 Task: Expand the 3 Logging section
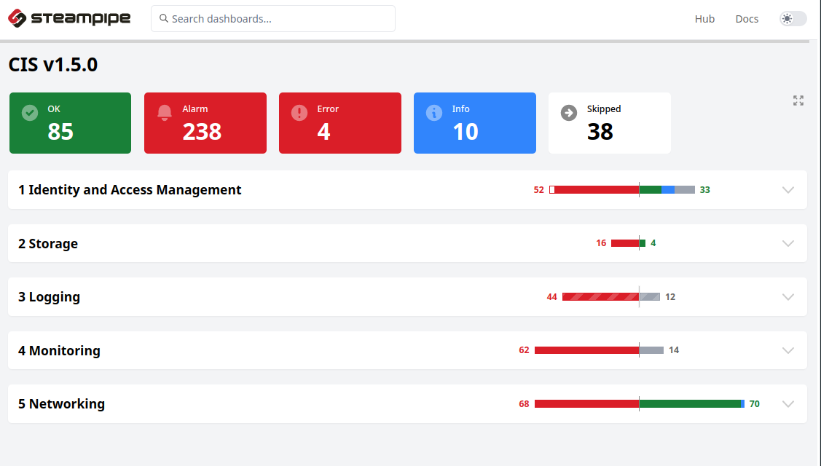point(787,296)
